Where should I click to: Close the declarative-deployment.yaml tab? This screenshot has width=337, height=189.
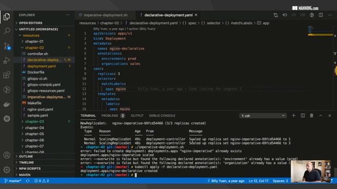pyautogui.click(x=196, y=15)
